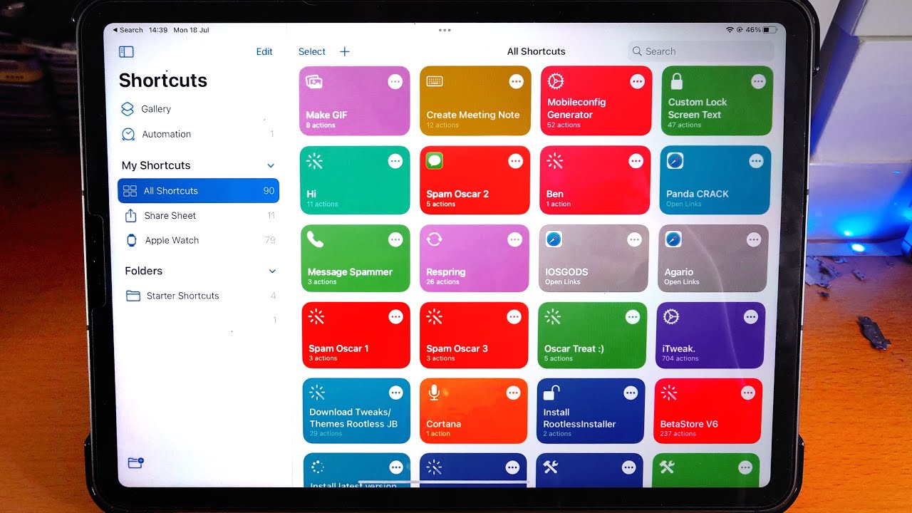Run the Mobileconfig Generator shortcut tile
This screenshot has width=912, height=513.
(x=596, y=100)
